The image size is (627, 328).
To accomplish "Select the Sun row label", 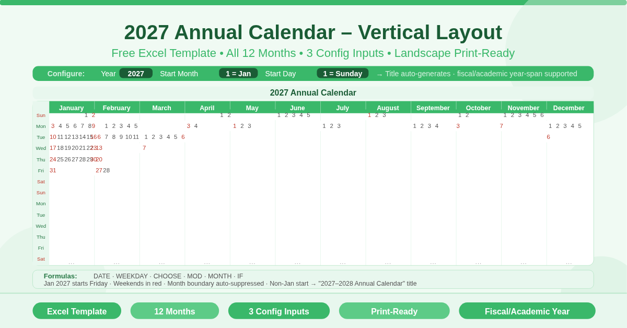I will [x=41, y=115].
